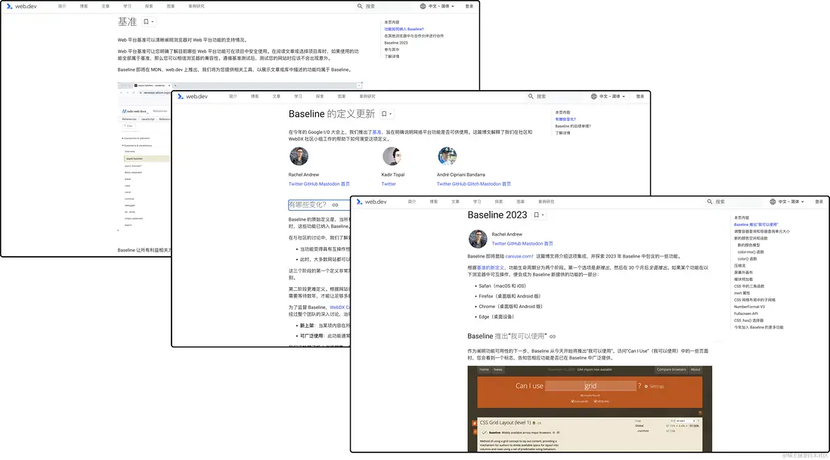Jump to CSS :has() 选择器 in the table of contents
This screenshot has width=830, height=460.
click(748, 320)
